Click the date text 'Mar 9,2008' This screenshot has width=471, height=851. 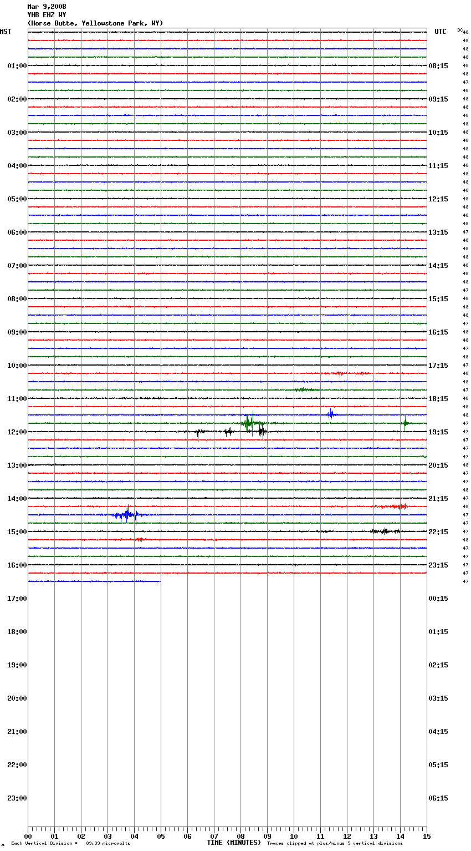47,7
